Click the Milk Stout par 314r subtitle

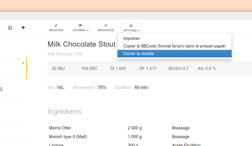[65, 54]
